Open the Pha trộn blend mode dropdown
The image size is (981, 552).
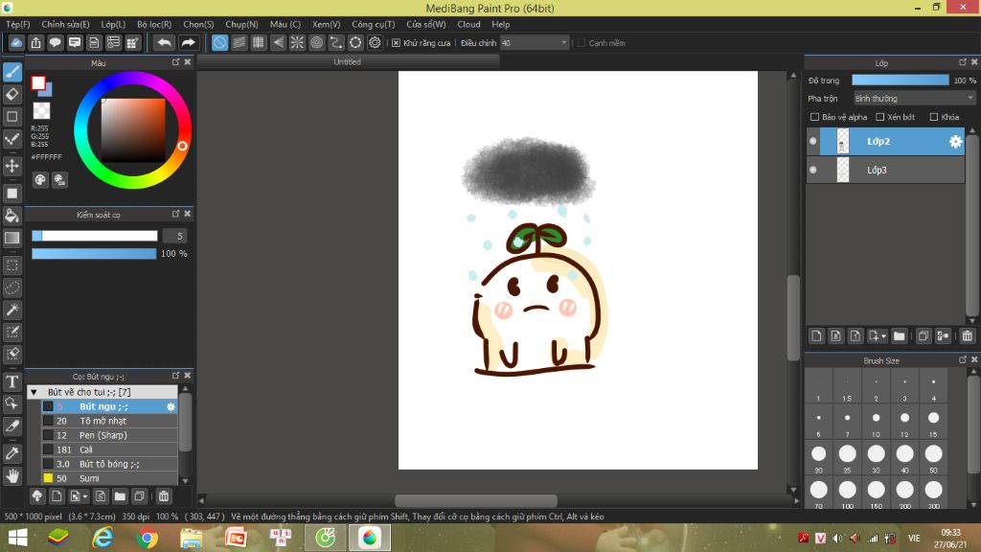(x=915, y=99)
